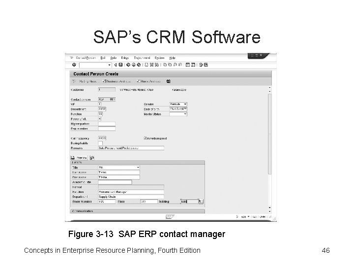
Task: Click the Business Address button
Action: pyautogui.click(x=117, y=81)
